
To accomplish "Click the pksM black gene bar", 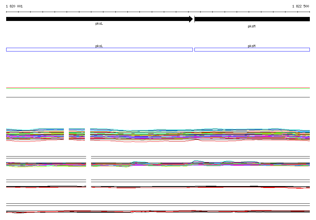I will point(252,19).
